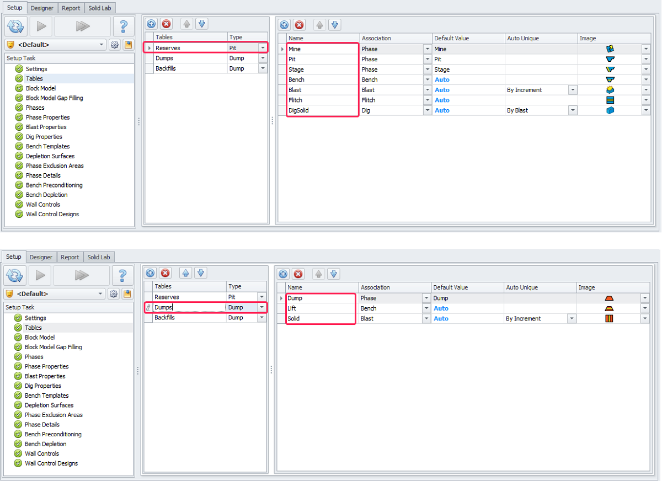Open Association dropdown for Mine row
Image resolution: width=662 pixels, height=481 pixels.
tap(428, 49)
